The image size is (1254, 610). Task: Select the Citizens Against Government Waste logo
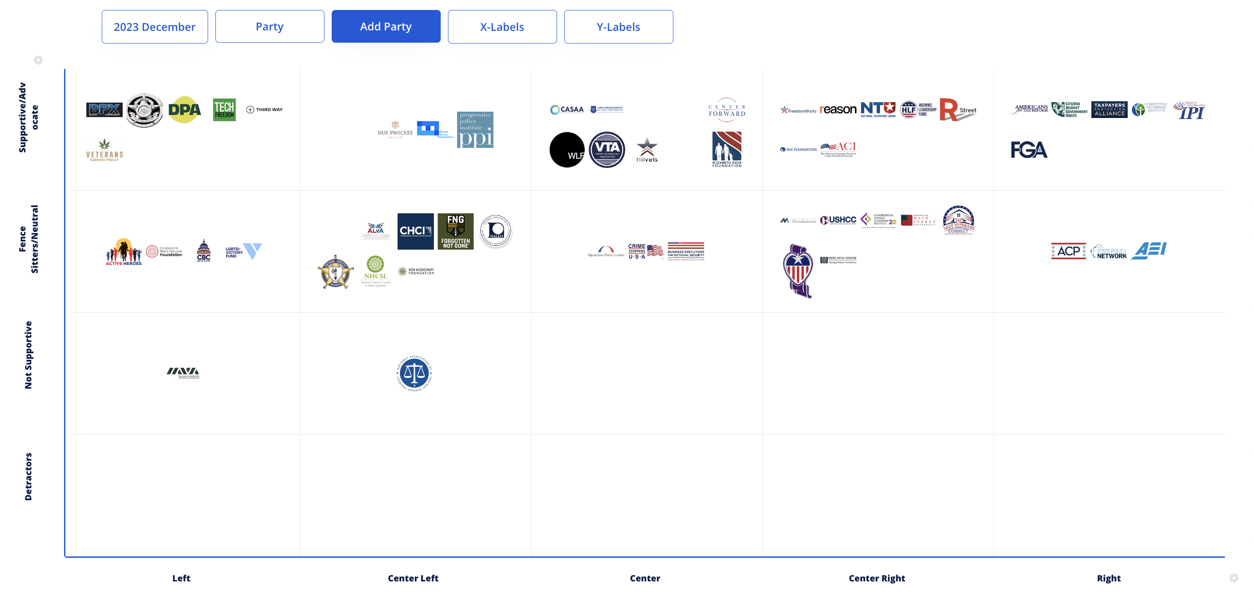(1070, 110)
